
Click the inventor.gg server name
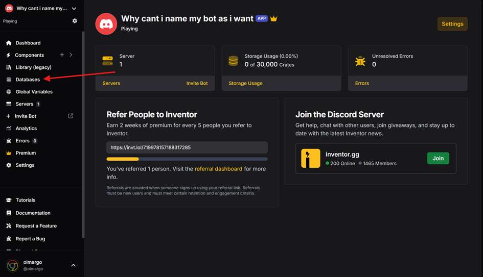click(342, 155)
